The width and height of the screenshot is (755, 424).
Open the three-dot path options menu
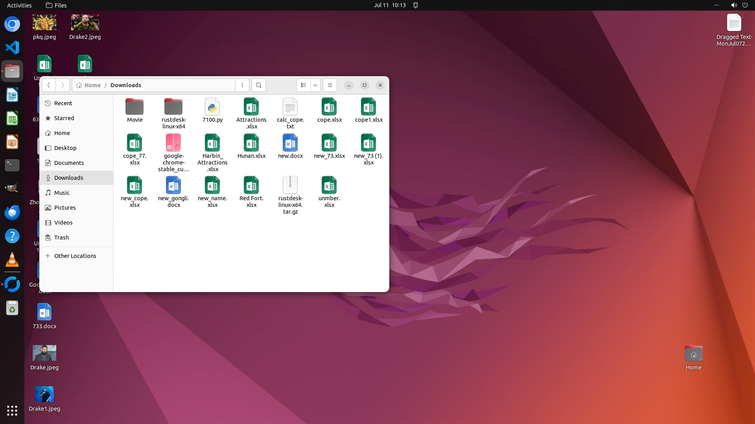click(242, 85)
